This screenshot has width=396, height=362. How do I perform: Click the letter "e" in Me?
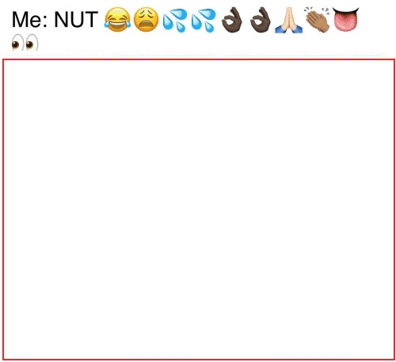(36, 21)
